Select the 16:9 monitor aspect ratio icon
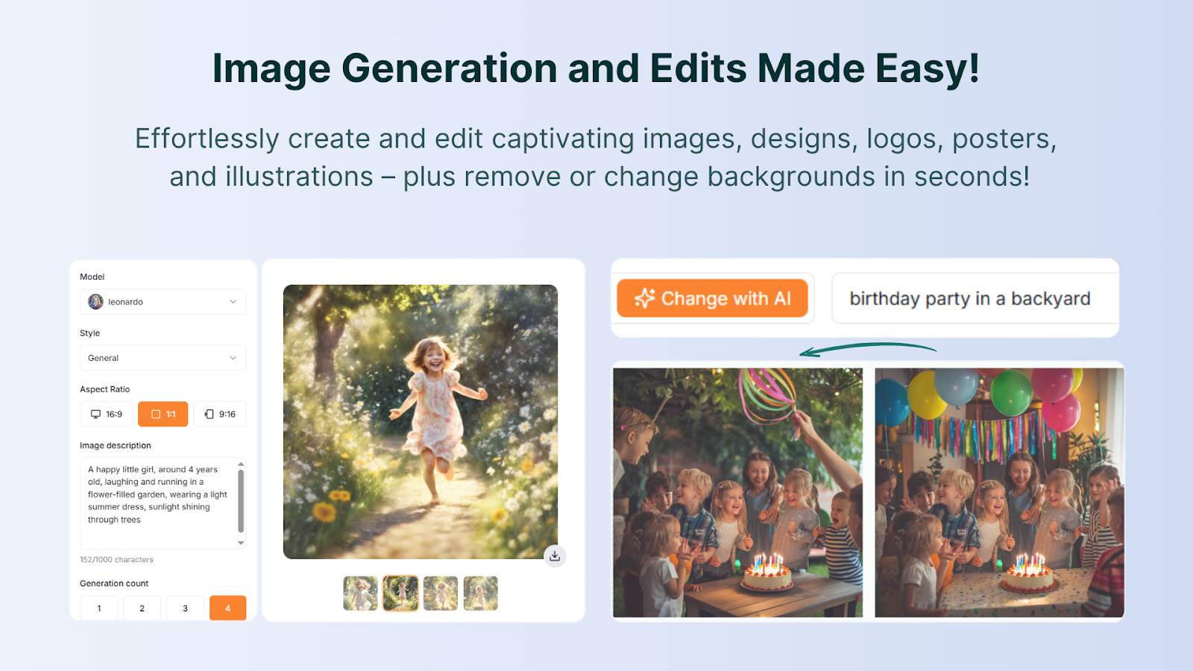 [x=95, y=414]
